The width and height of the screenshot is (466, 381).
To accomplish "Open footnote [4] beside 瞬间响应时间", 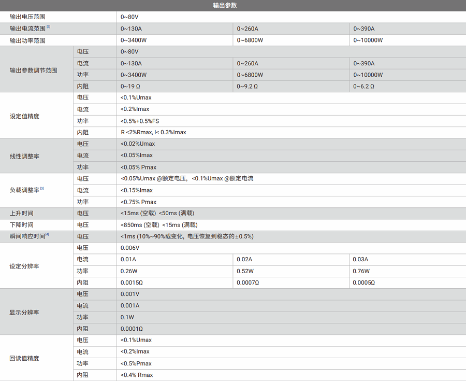I will (x=47, y=235).
